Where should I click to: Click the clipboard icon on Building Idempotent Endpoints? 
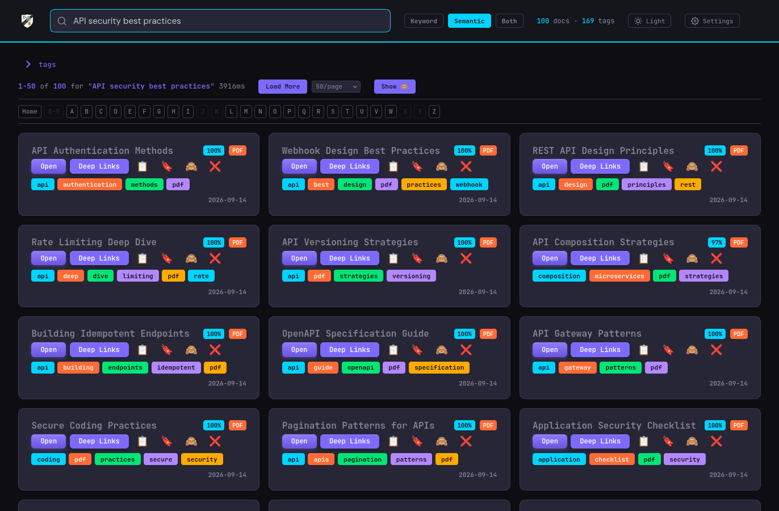click(x=143, y=350)
